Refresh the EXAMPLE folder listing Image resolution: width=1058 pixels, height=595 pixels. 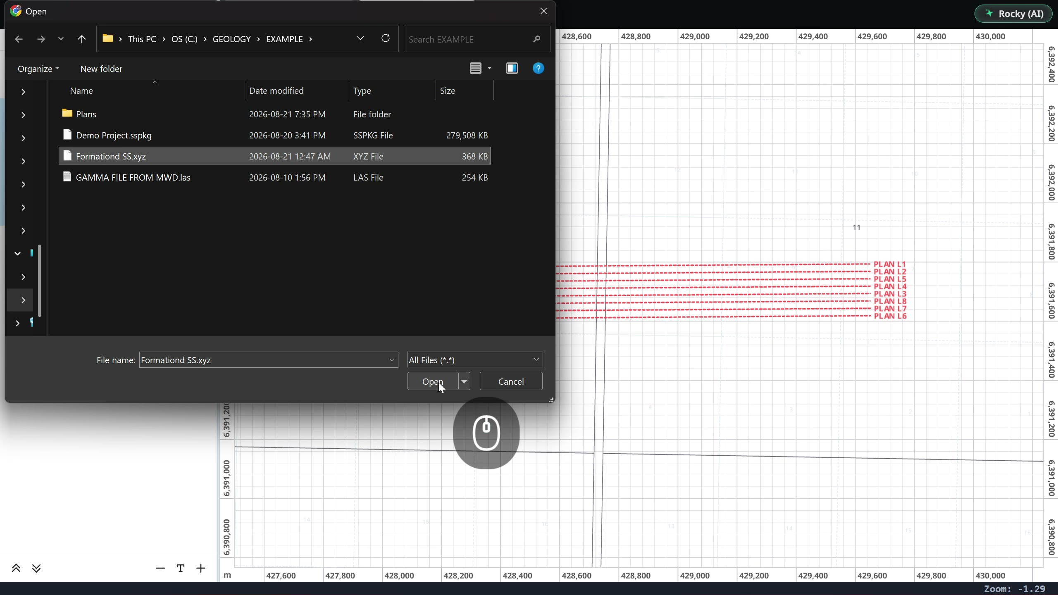click(386, 38)
